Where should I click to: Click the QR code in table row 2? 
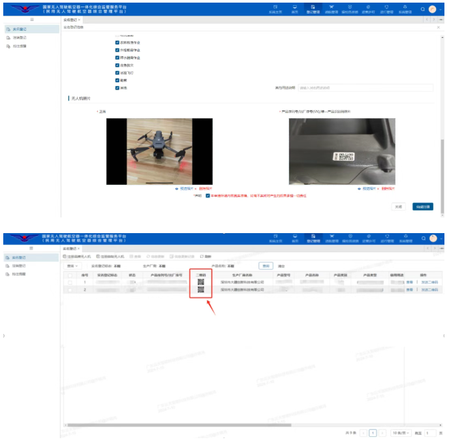pos(201,290)
